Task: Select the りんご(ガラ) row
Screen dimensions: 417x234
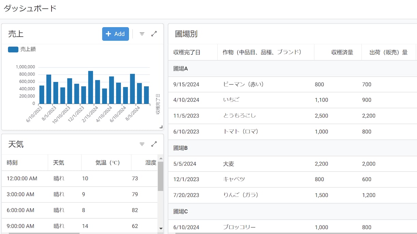Action: 293,195
